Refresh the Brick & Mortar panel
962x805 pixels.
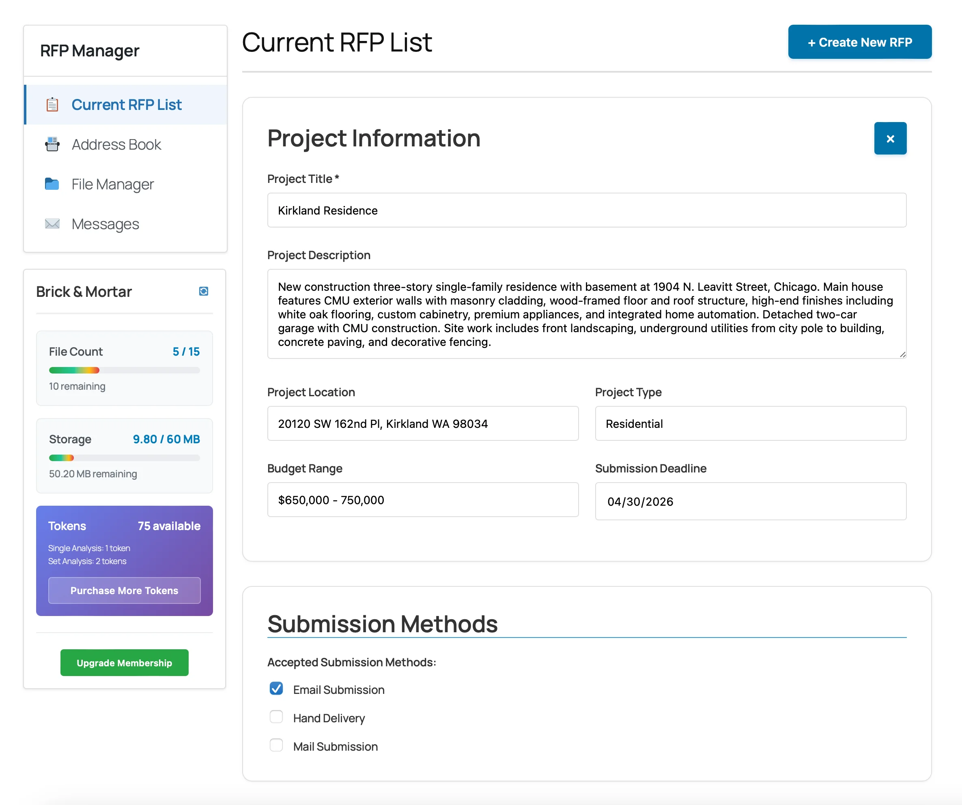(203, 291)
